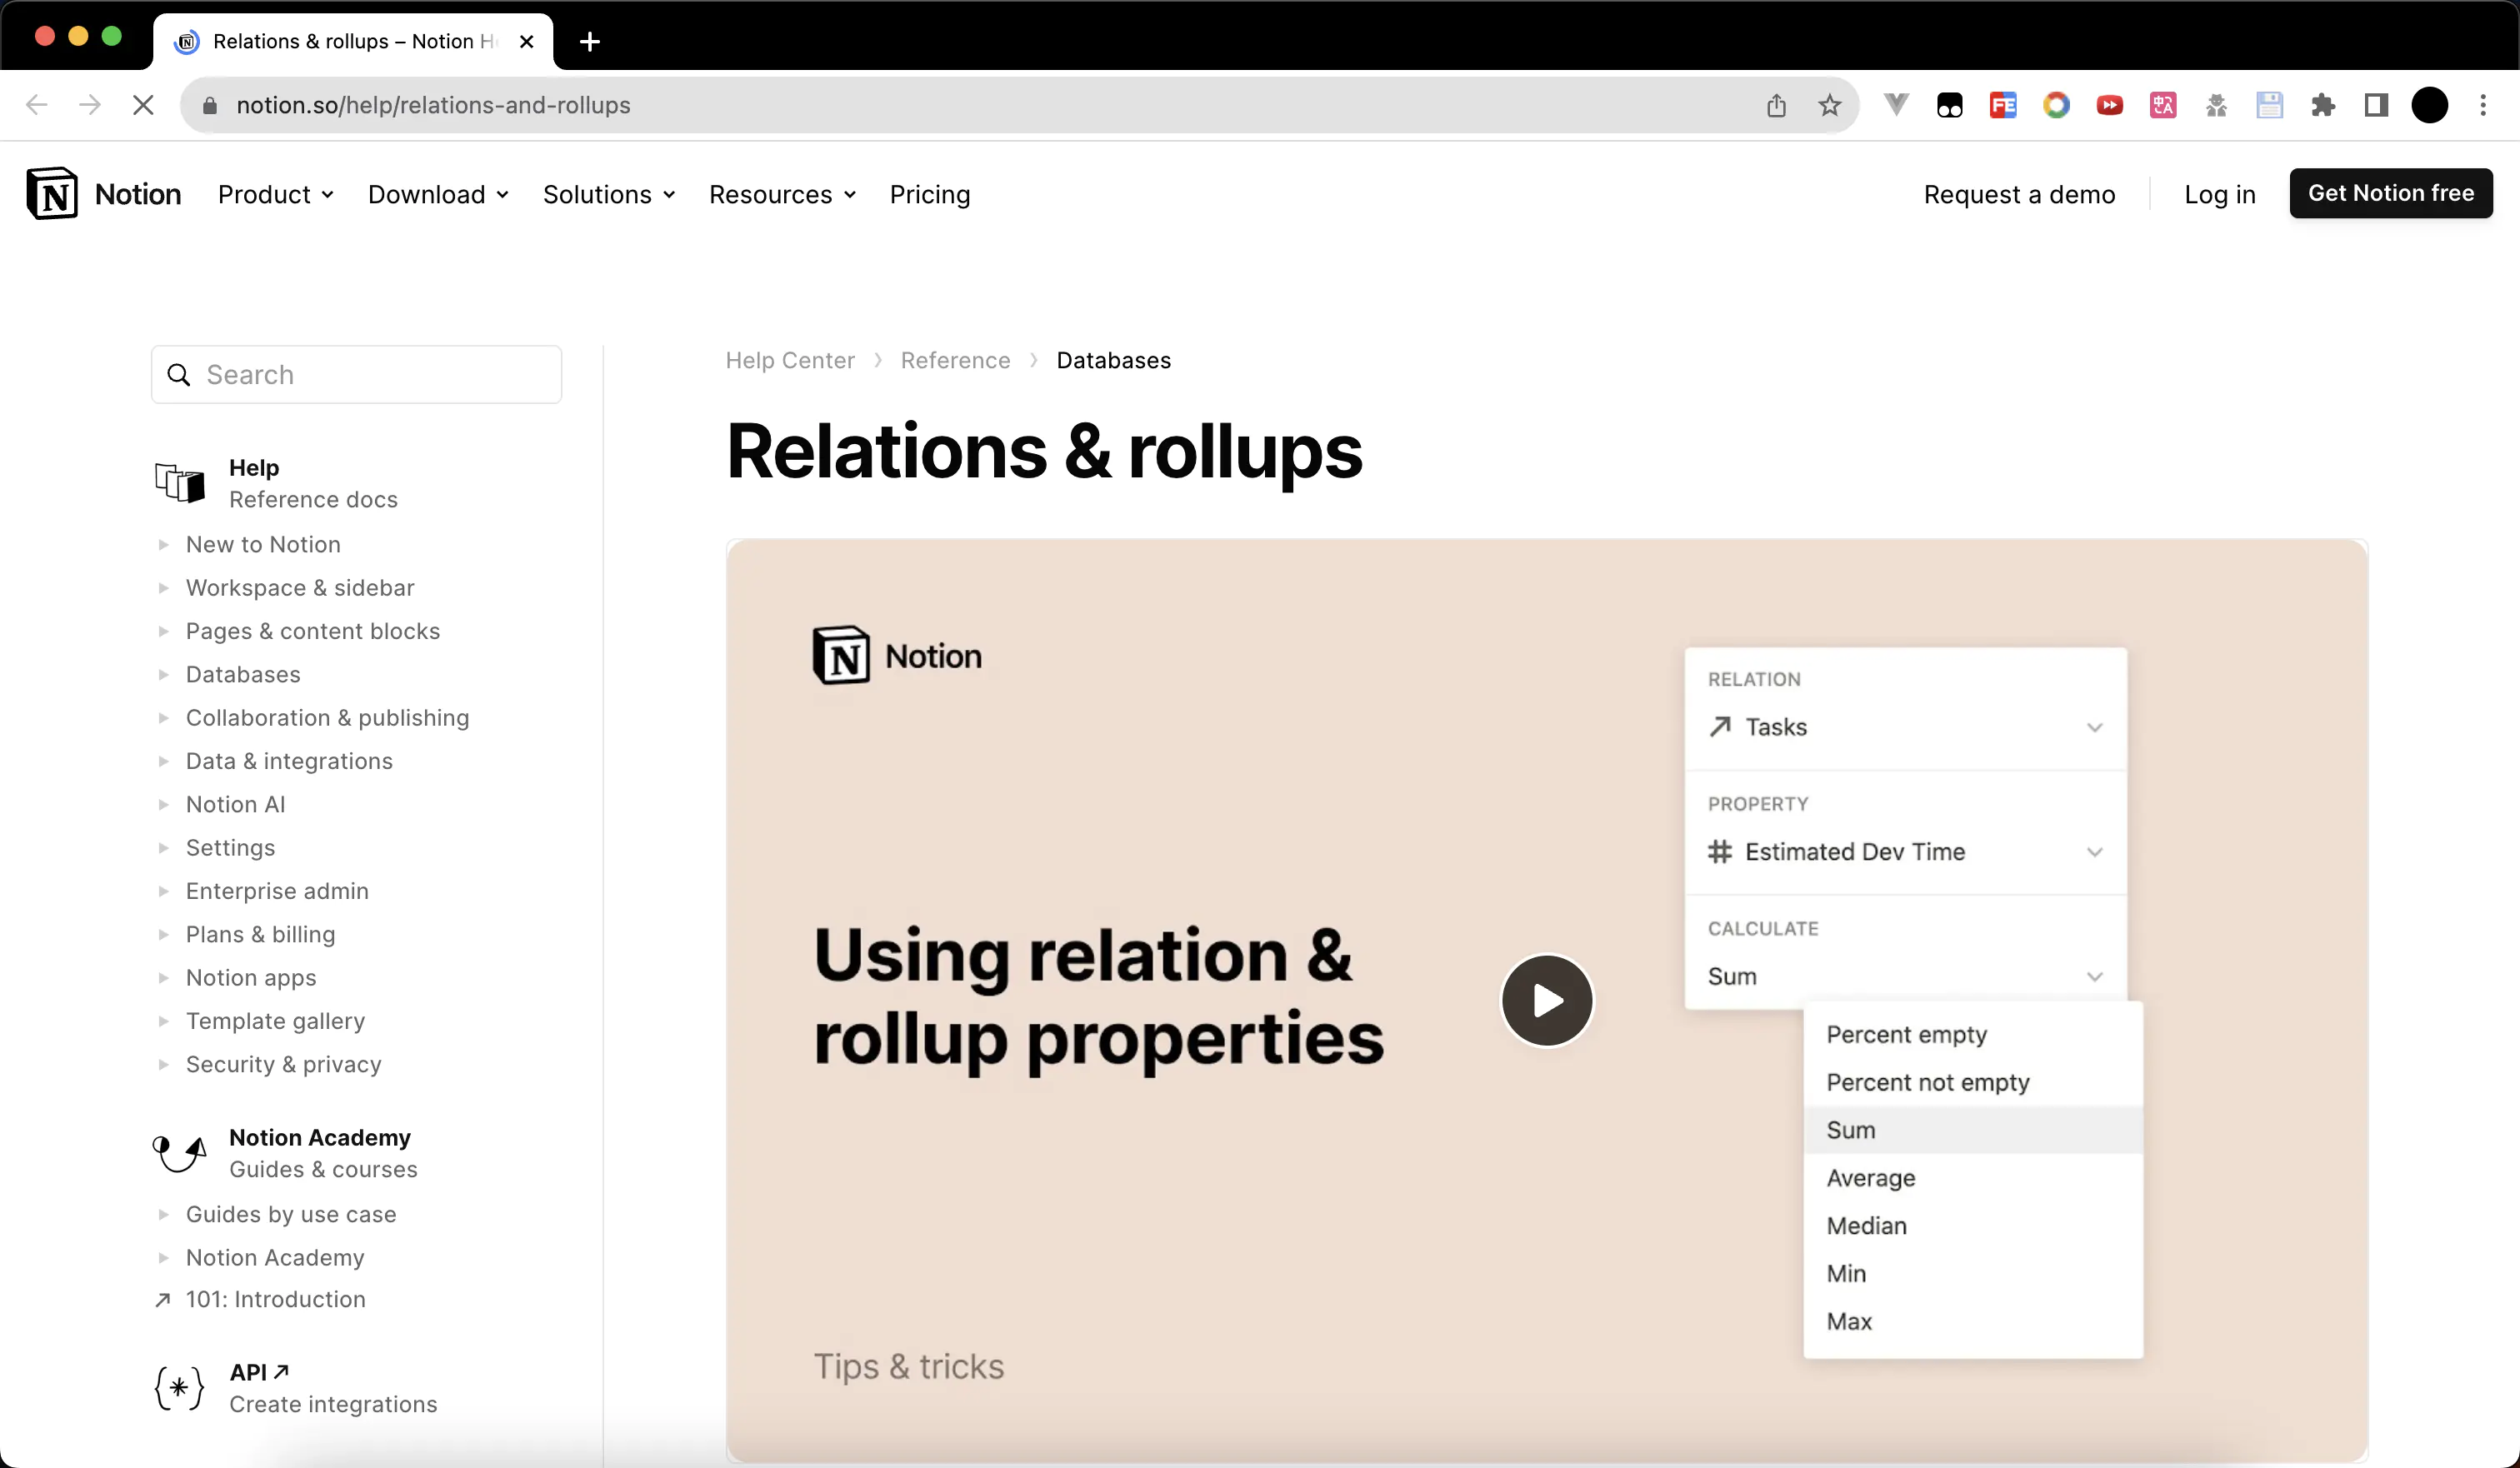
Task: Click the share page icon in address bar
Action: [x=1776, y=105]
